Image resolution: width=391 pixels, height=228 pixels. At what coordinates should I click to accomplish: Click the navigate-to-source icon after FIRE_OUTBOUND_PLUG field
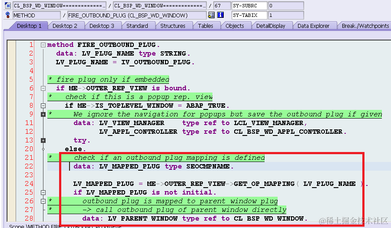click(211, 15)
